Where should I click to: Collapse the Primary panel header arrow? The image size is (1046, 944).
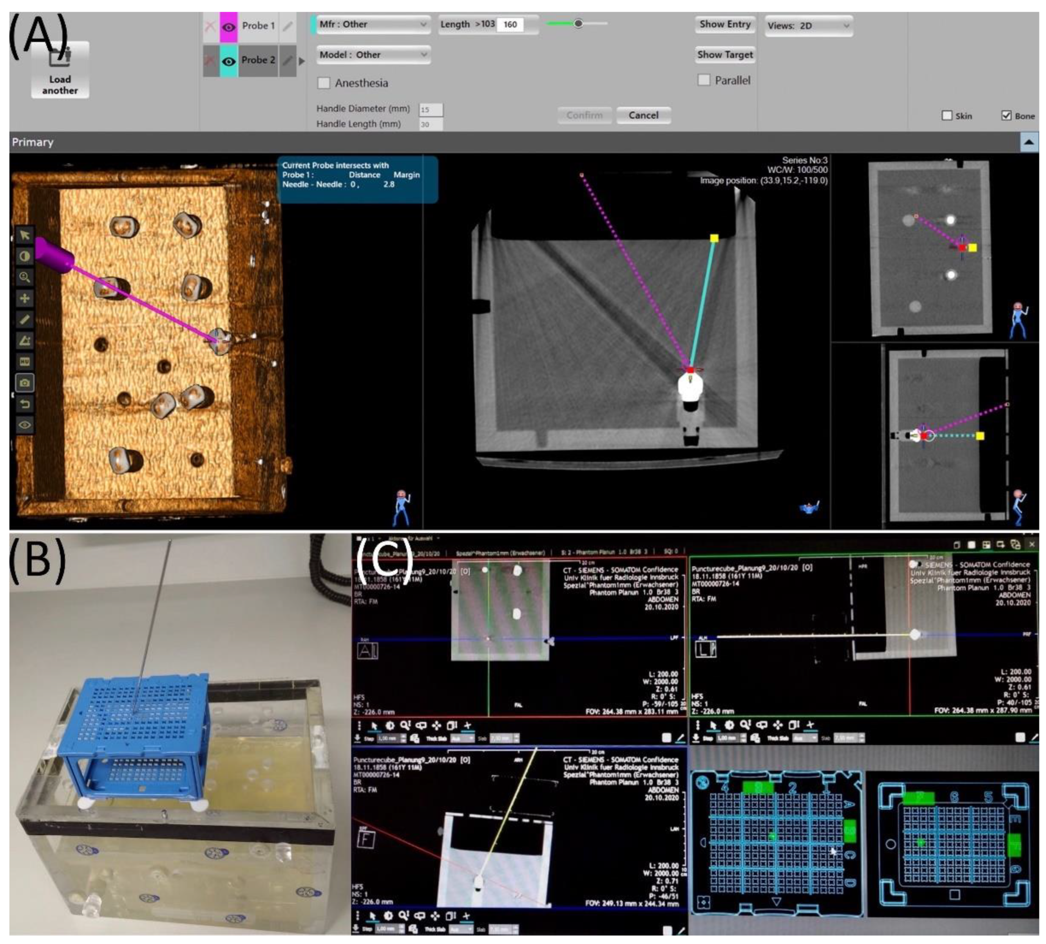1029,142
